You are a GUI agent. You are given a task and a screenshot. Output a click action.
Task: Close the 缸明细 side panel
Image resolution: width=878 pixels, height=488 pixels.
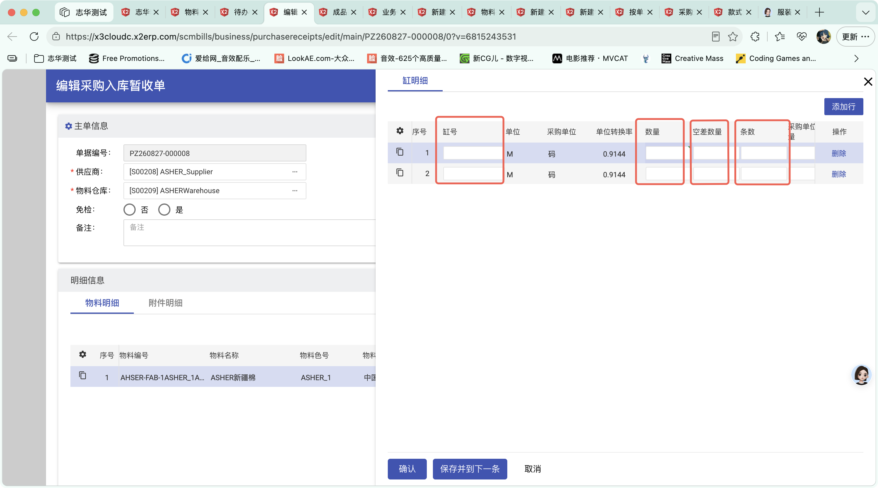point(868,81)
